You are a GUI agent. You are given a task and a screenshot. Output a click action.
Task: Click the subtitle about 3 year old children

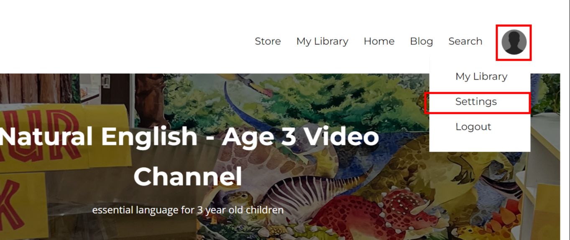point(188,209)
